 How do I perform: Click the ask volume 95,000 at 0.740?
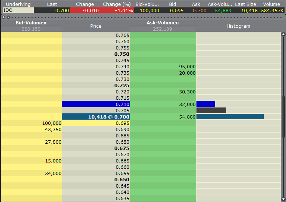coord(187,67)
